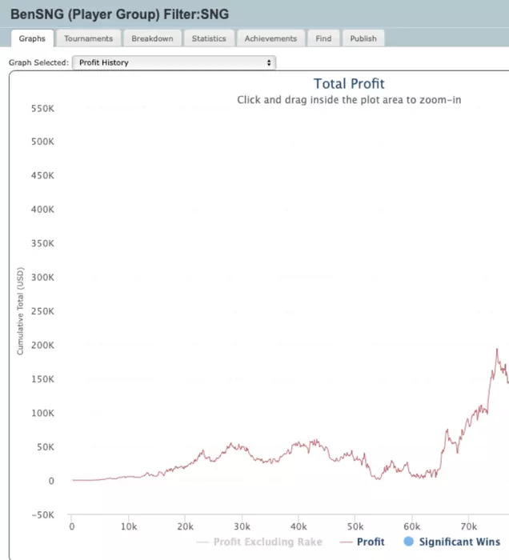Toggle the Profit series in legend
This screenshot has height=560, width=509.
(371, 542)
